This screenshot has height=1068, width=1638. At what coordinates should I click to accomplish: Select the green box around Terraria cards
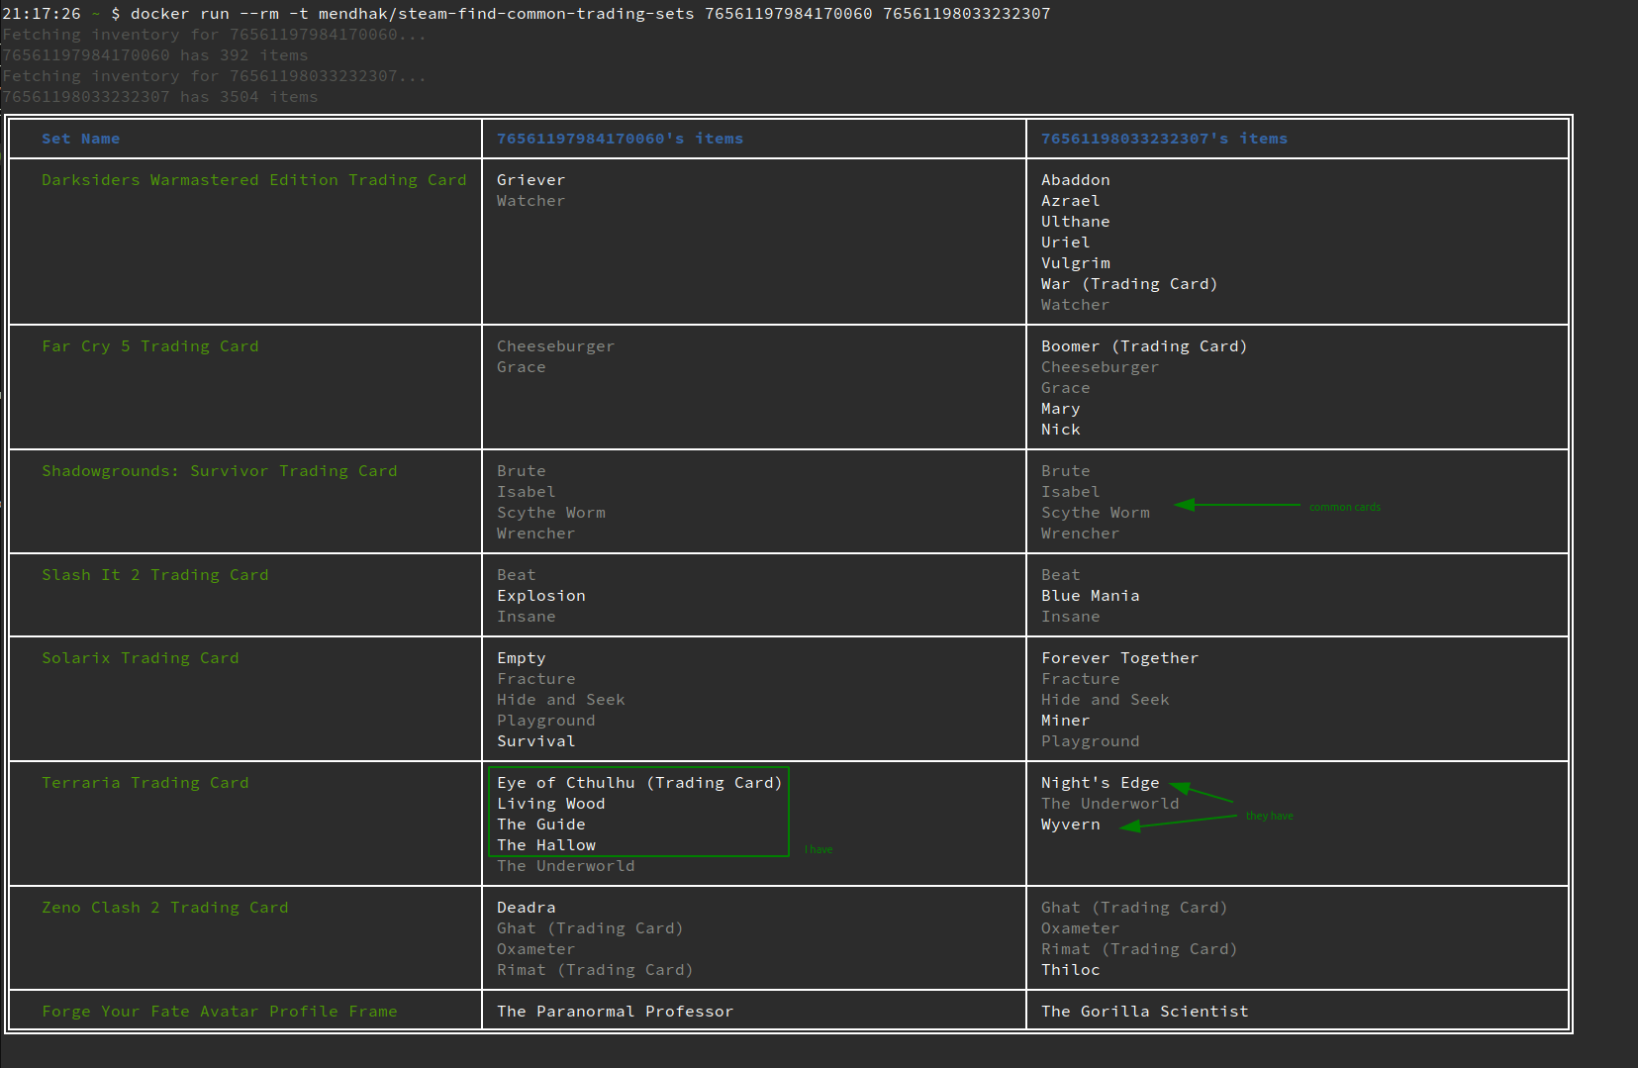(x=638, y=812)
